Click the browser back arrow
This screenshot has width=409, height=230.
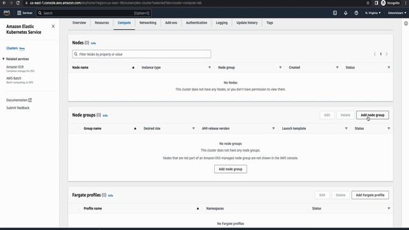click(x=4, y=3)
